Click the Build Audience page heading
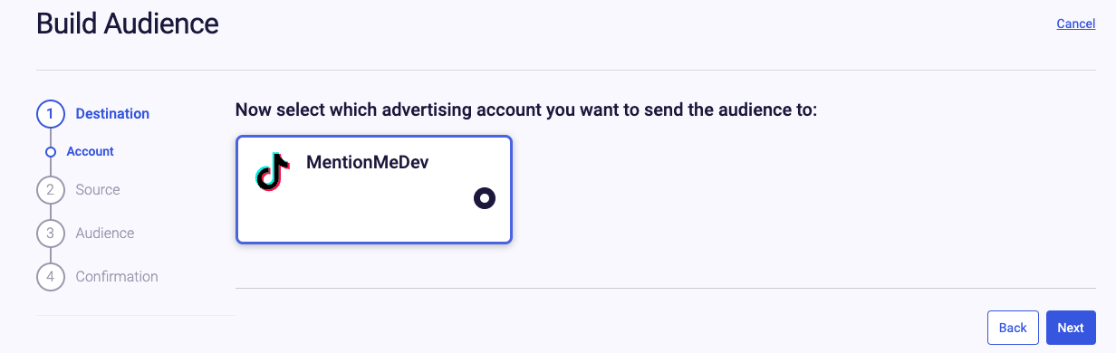The height and width of the screenshot is (353, 1116). point(128,24)
